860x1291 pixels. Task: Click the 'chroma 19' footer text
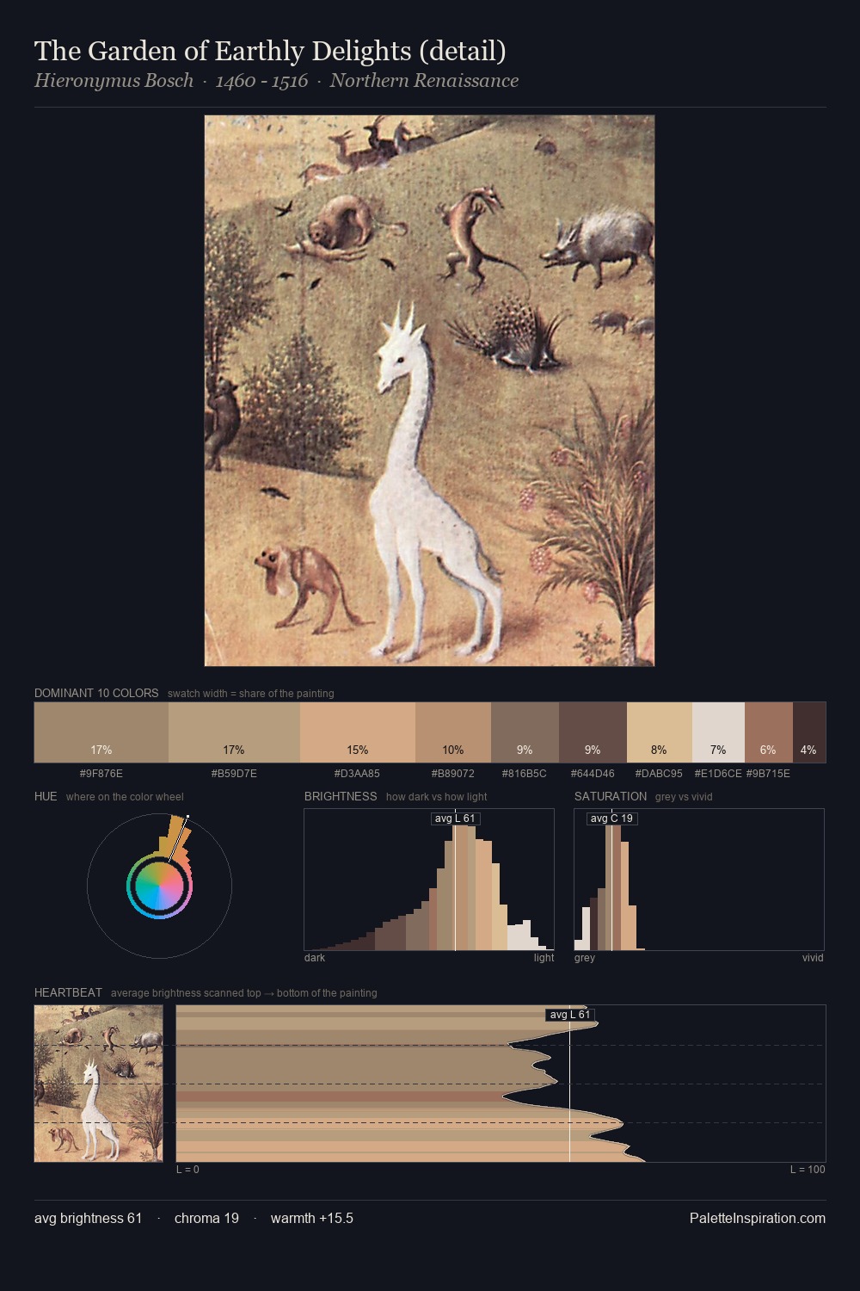coord(206,1218)
